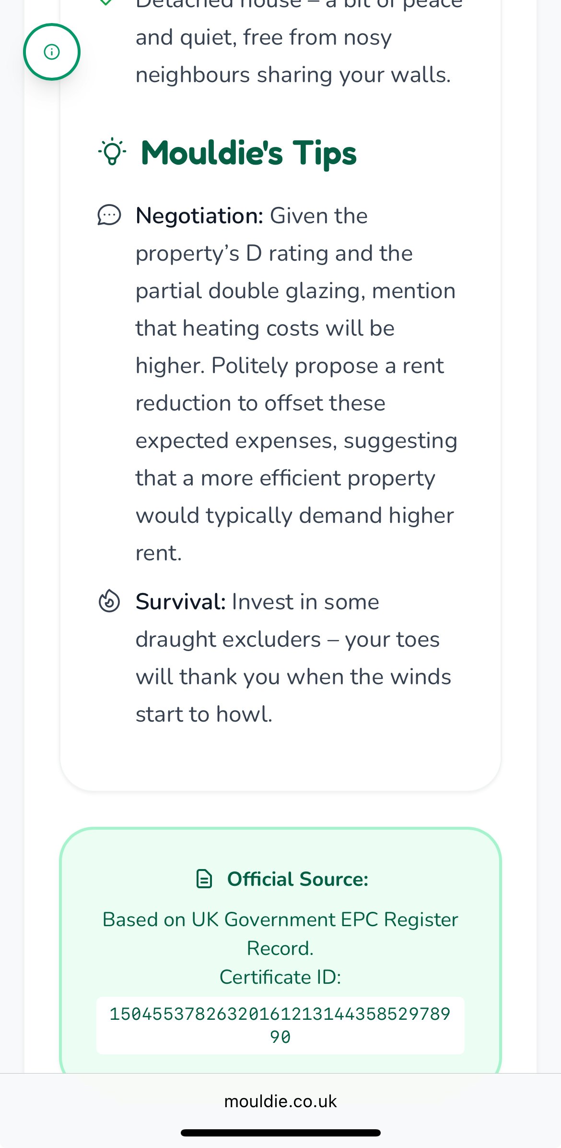Tap the document icon near Official Source
Image resolution: width=561 pixels, height=1148 pixels.
tap(204, 879)
